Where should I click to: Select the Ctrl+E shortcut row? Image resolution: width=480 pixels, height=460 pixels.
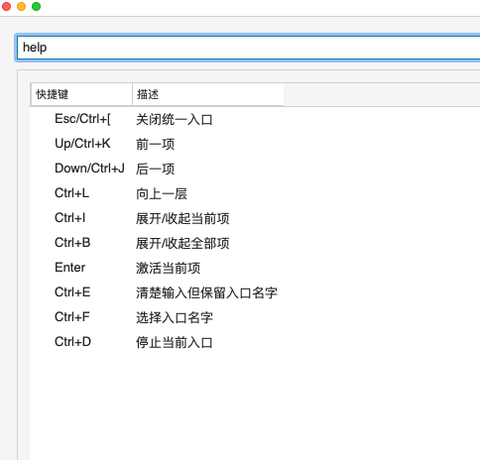point(255,292)
